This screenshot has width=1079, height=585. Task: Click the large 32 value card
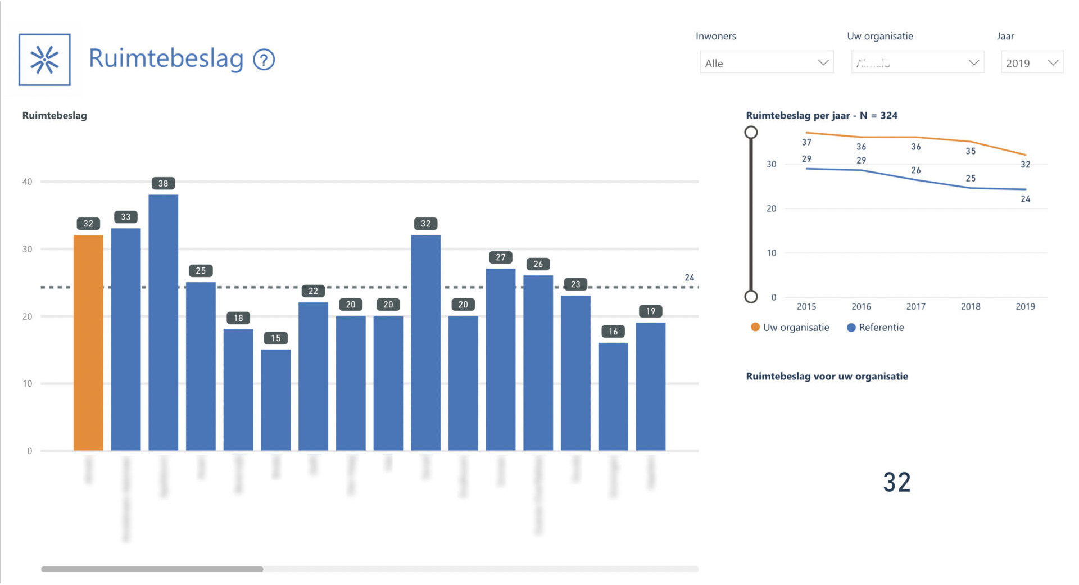[896, 482]
